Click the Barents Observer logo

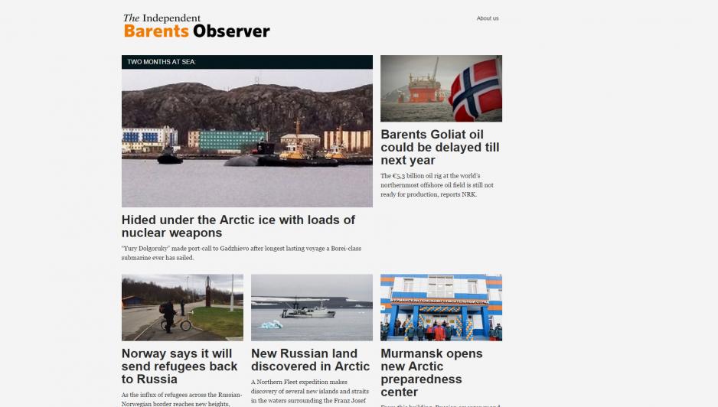[x=197, y=26]
